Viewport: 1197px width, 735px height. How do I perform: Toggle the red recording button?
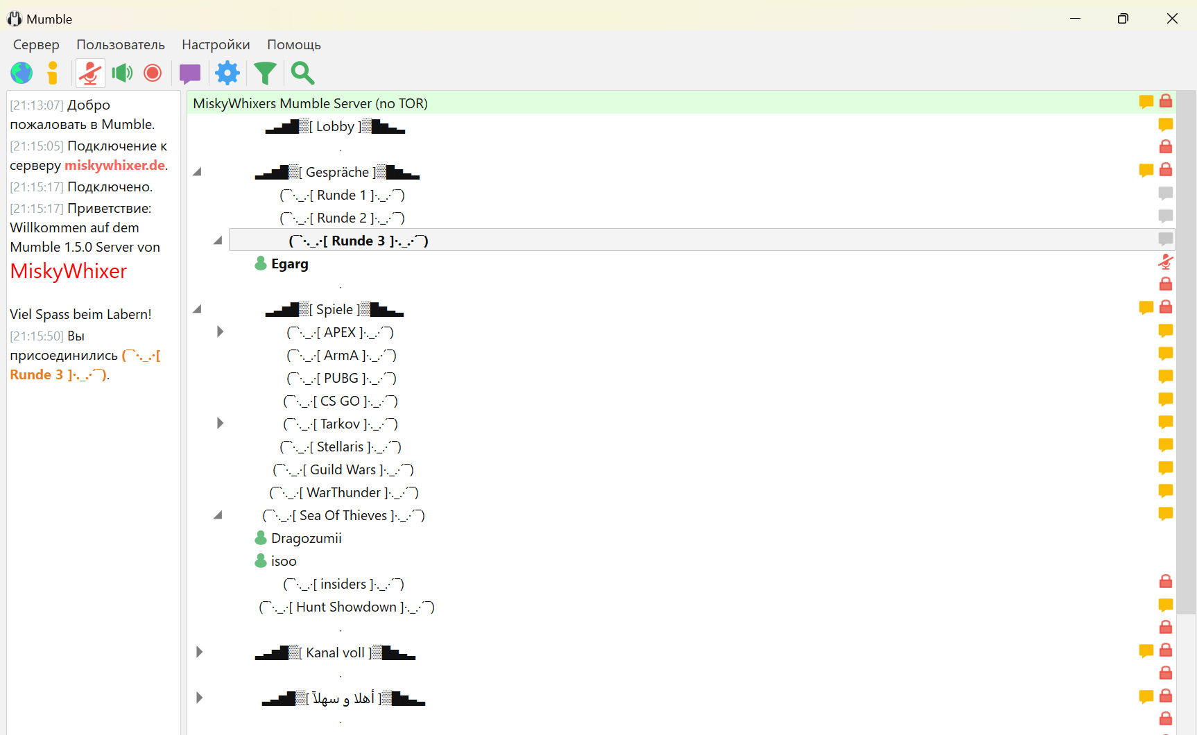pyautogui.click(x=153, y=73)
